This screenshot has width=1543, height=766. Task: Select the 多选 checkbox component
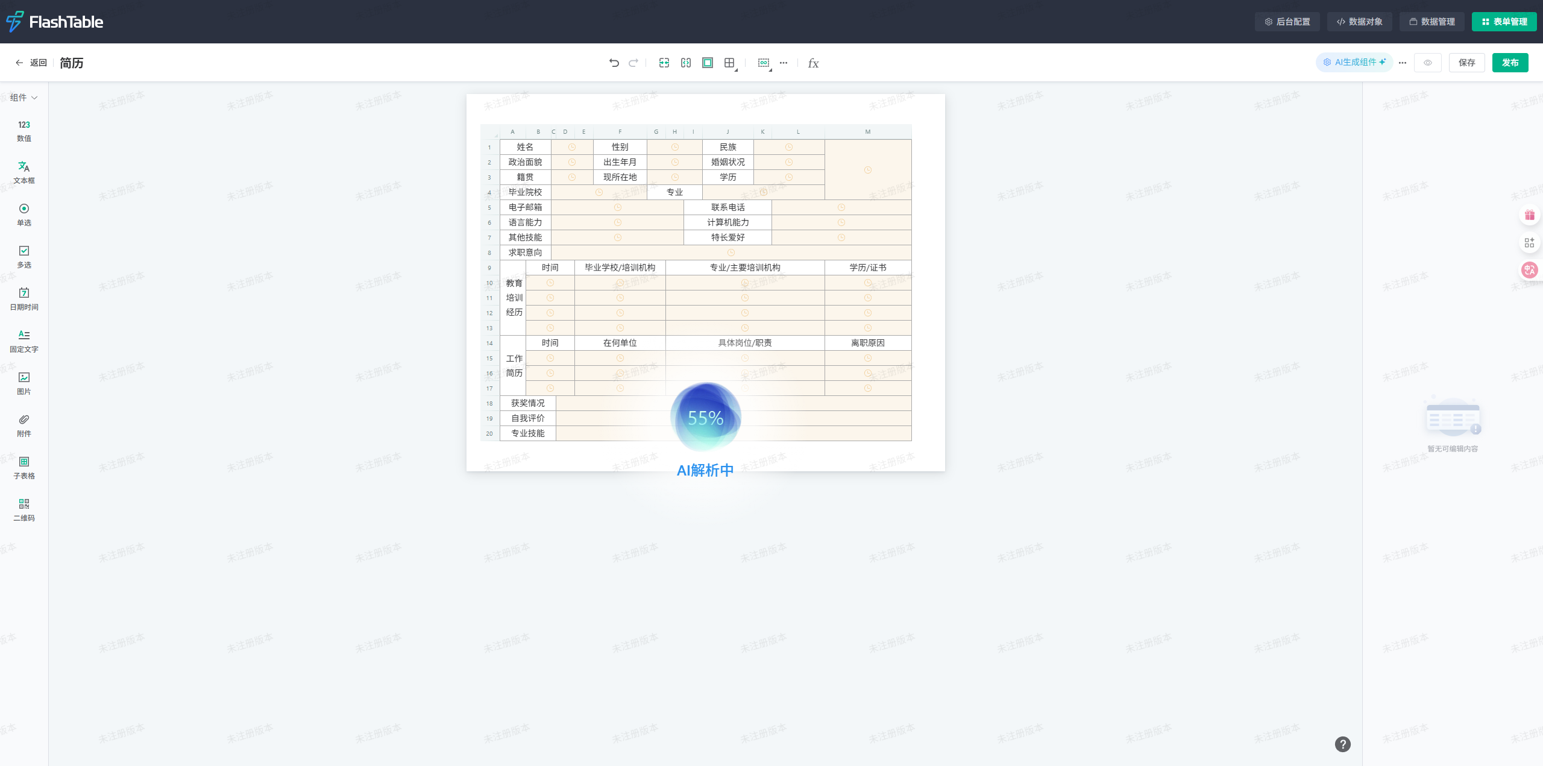[x=24, y=256]
